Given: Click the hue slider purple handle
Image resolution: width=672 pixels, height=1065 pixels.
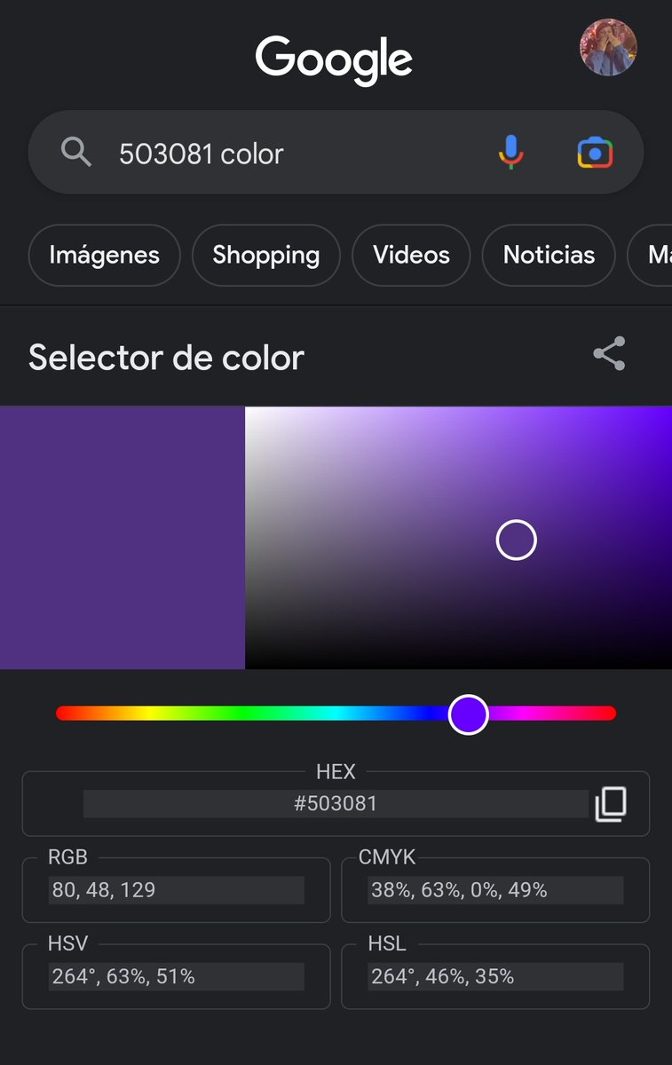Looking at the screenshot, I should 469,714.
